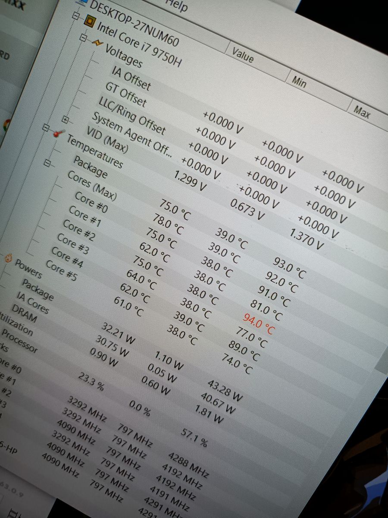
Task: Collapse the Cores (Max) node
Action: (x=48, y=164)
